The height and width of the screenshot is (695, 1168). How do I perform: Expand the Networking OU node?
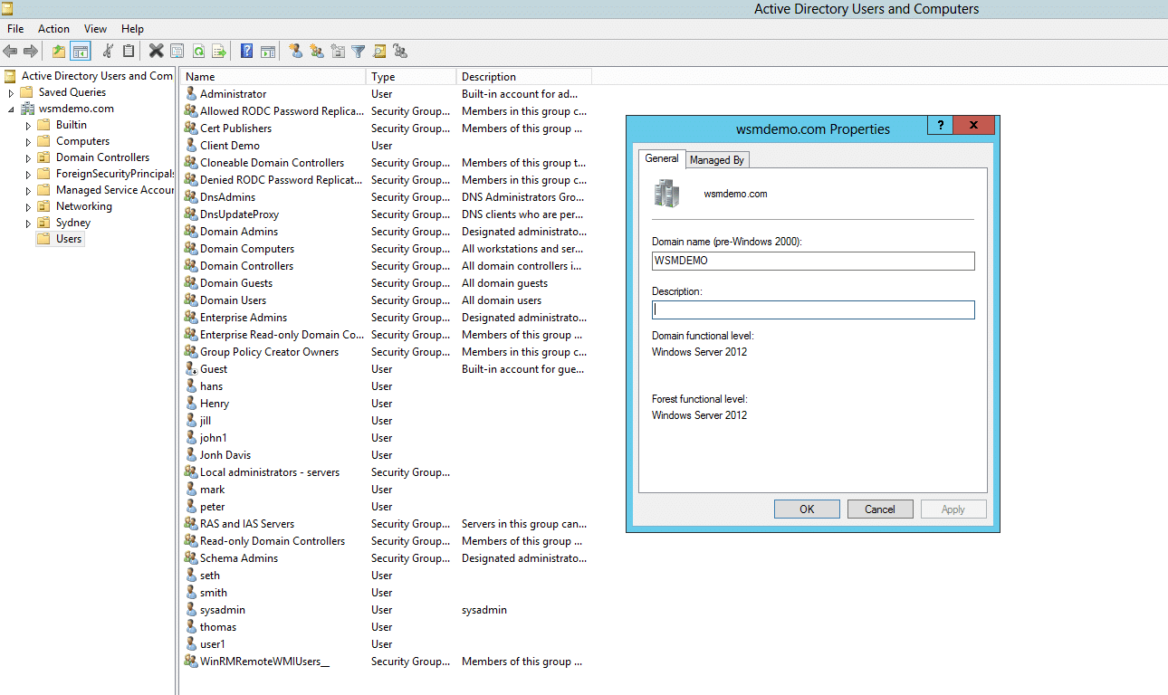(28, 206)
